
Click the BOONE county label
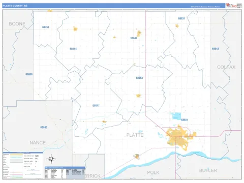click(x=17, y=24)
